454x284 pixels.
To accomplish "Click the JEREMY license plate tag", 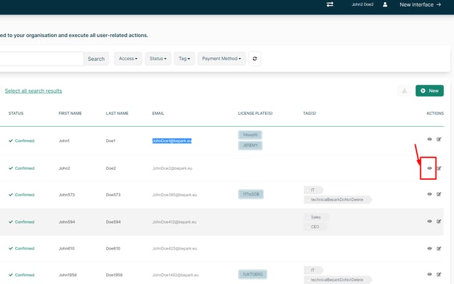I will coord(250,145).
